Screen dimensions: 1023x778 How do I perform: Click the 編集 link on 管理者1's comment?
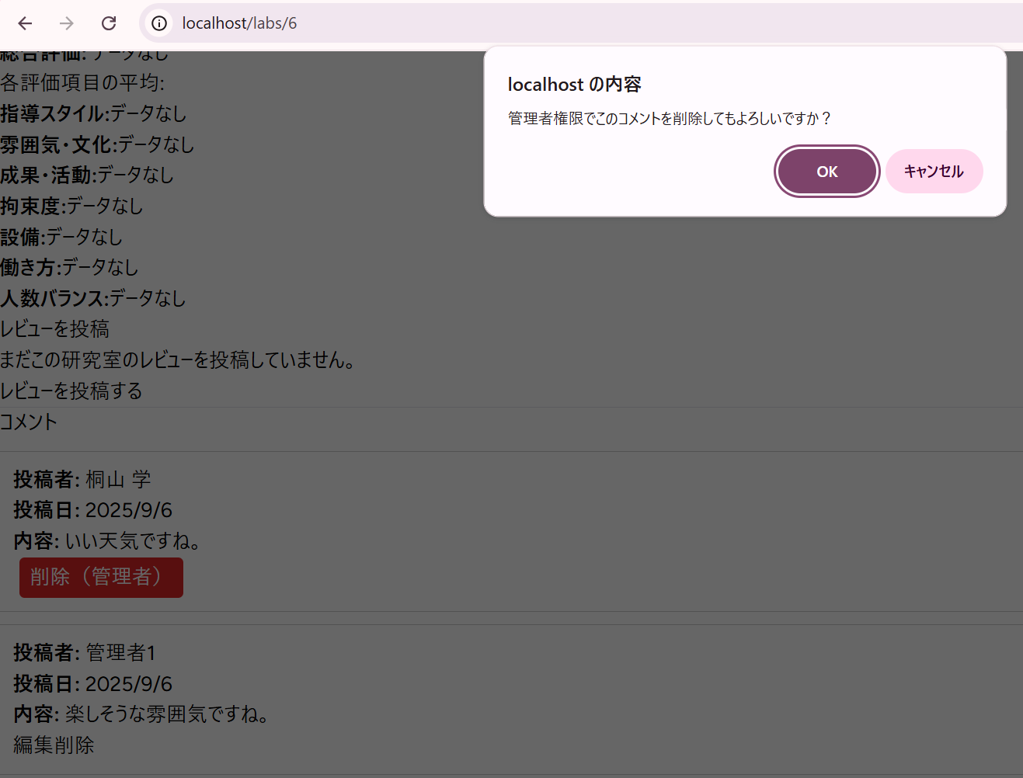(33, 745)
